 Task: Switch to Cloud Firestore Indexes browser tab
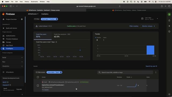point(129,10)
